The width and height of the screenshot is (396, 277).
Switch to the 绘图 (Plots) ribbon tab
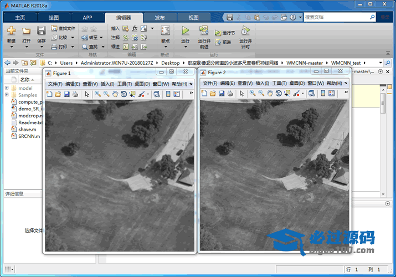click(x=53, y=18)
